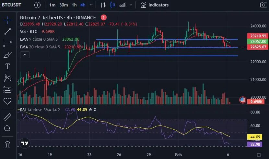Click the 80.00 RSI axis label
269x159 pixels.
255,112
